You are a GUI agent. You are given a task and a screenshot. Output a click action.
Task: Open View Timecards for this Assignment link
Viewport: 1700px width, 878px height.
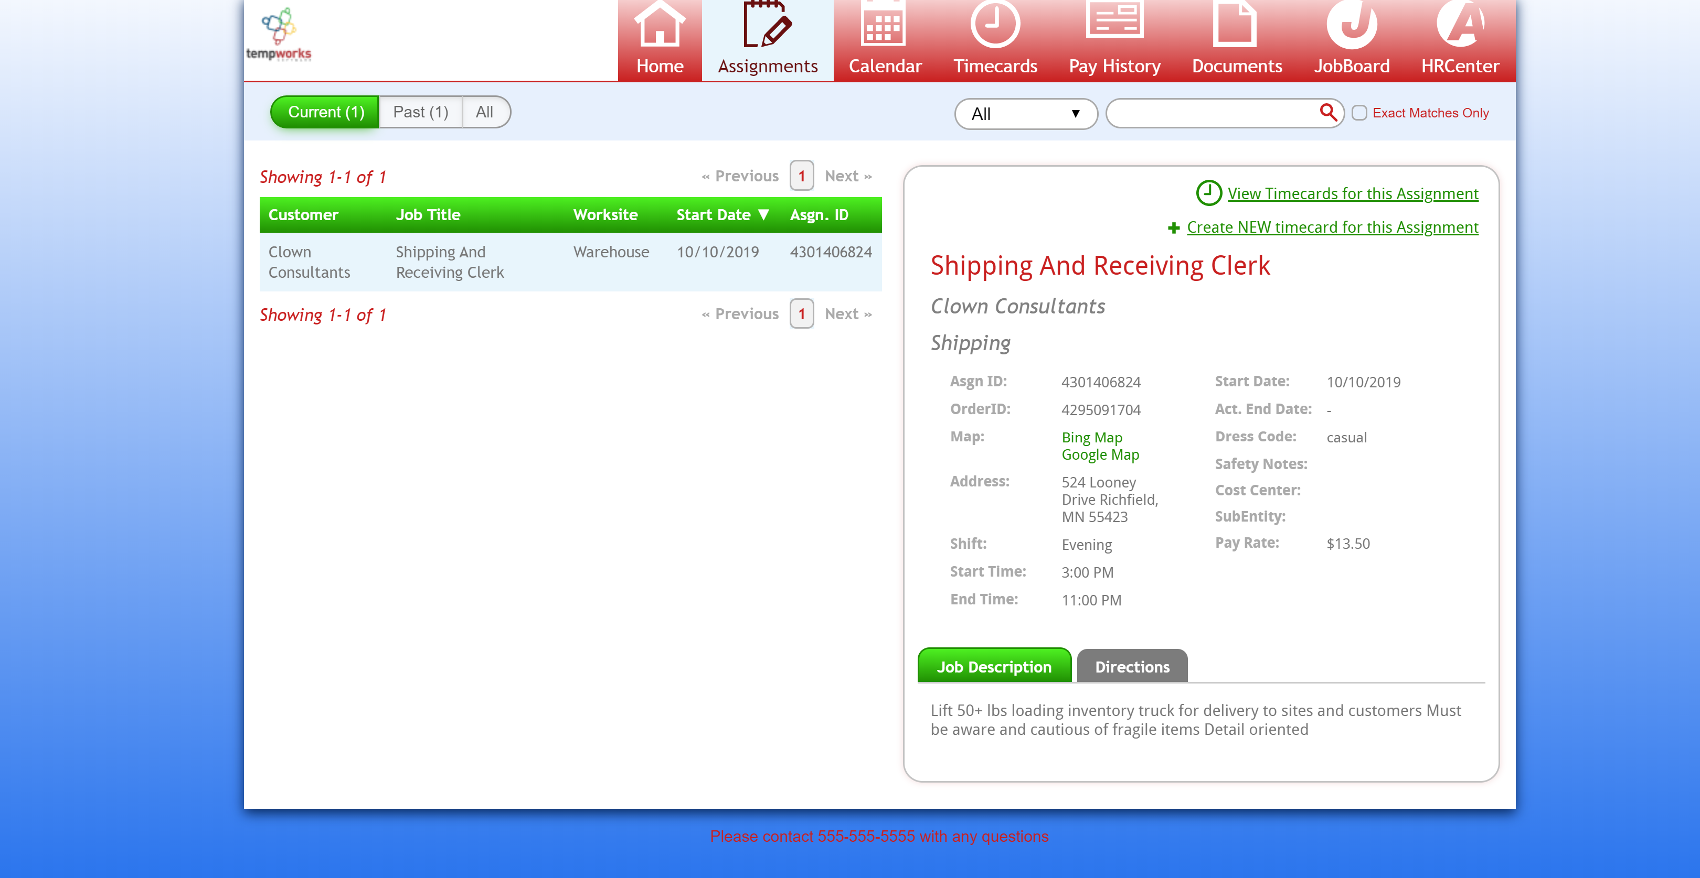(x=1352, y=194)
